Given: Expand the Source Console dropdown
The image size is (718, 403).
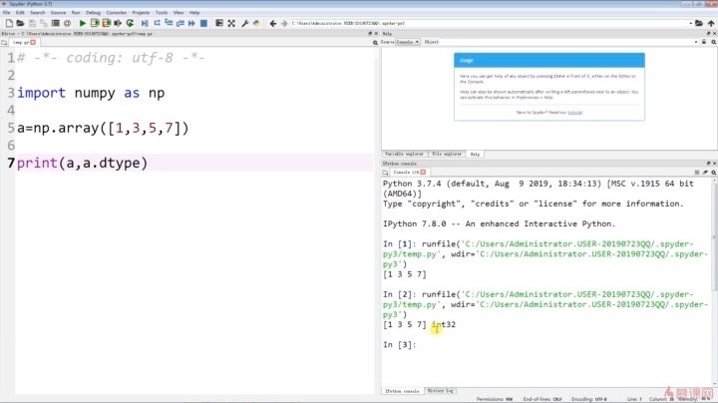Looking at the screenshot, I should (x=408, y=42).
